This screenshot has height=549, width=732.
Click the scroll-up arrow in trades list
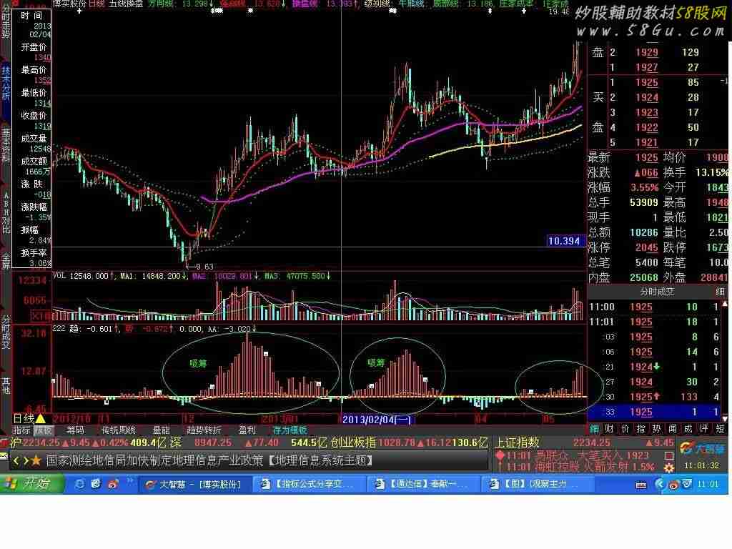pyautogui.click(x=725, y=305)
